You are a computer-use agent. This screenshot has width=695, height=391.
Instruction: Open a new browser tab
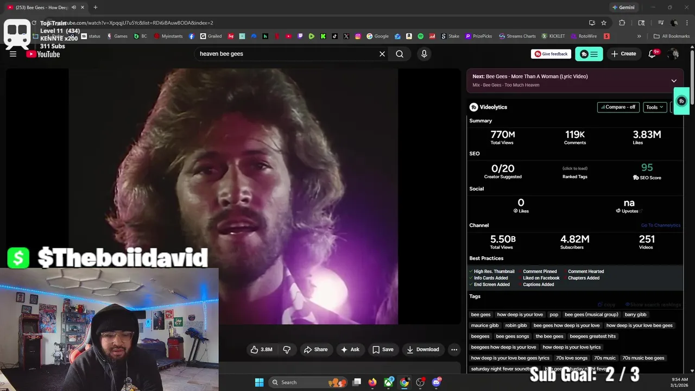(95, 8)
